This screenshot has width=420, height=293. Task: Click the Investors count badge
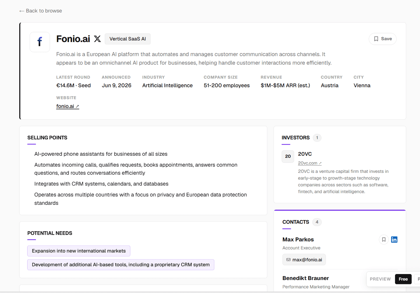317,138
